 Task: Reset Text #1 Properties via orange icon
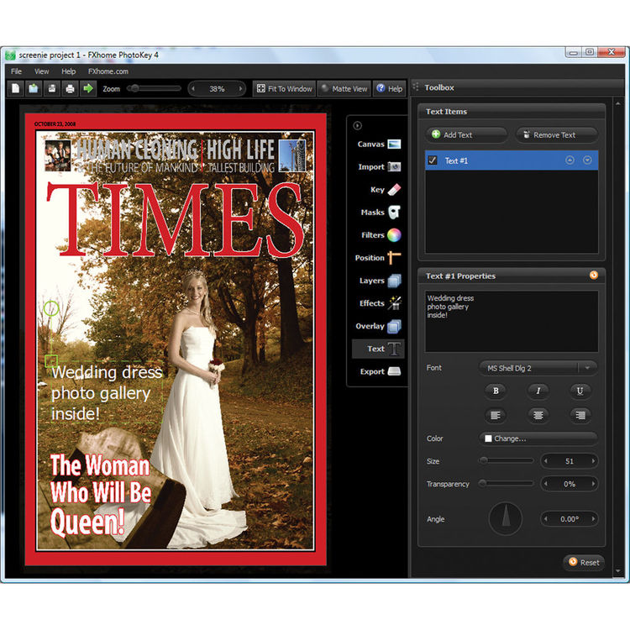pyautogui.click(x=593, y=276)
